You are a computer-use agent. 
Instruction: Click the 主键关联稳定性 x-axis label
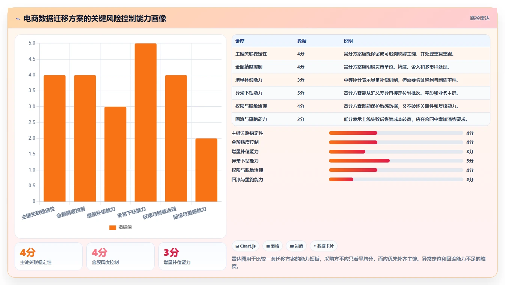point(38,213)
